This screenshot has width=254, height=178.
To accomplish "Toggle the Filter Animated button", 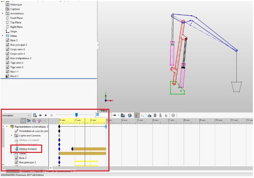I will click(29, 121).
